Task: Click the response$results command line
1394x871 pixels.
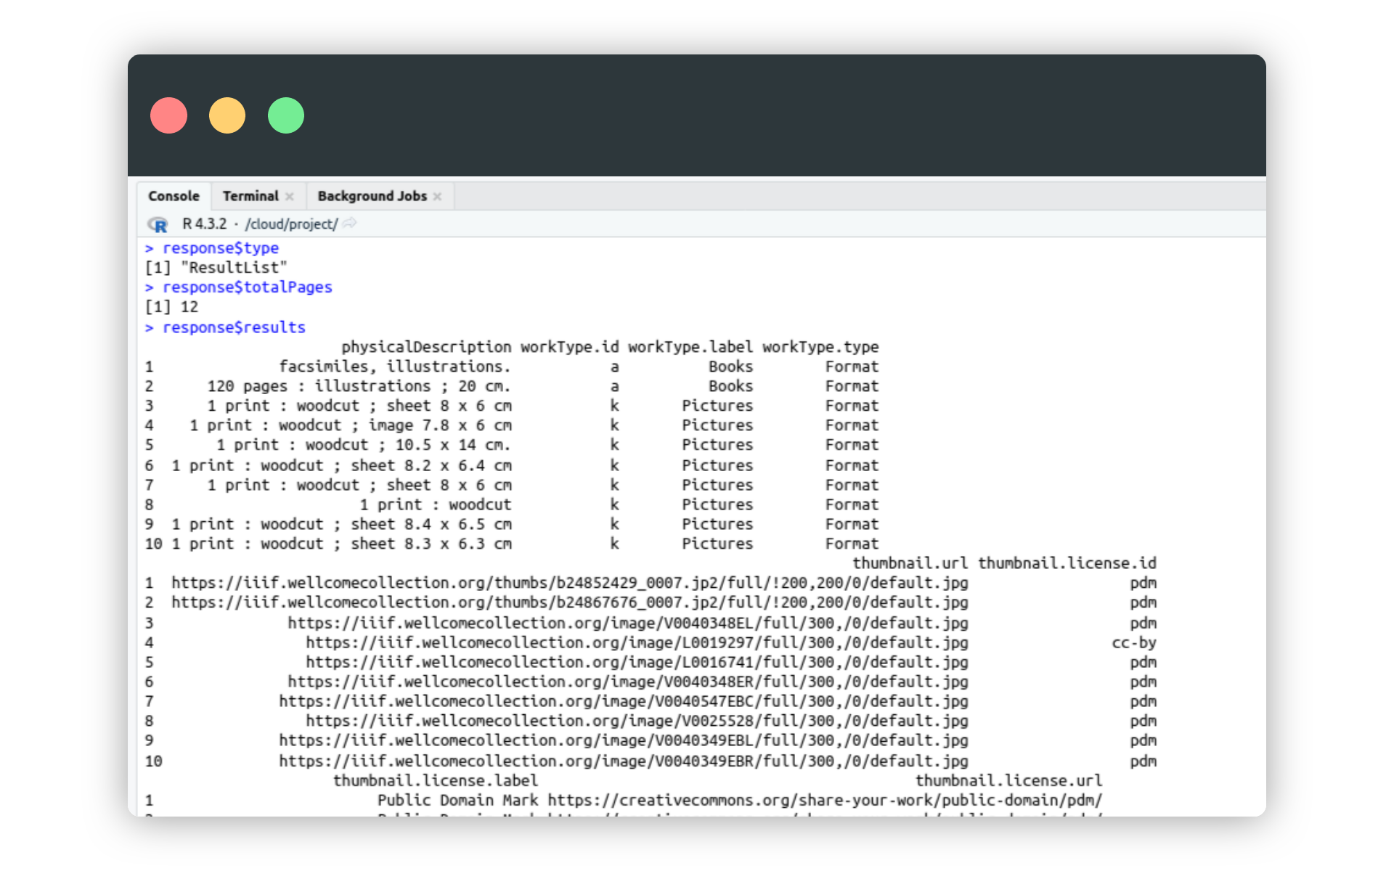Action: tap(234, 327)
